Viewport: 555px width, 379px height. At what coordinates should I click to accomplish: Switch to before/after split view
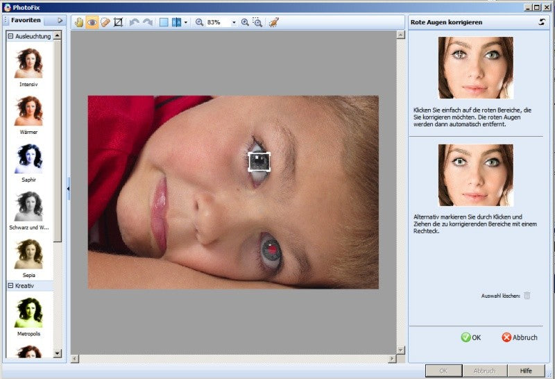coord(176,22)
